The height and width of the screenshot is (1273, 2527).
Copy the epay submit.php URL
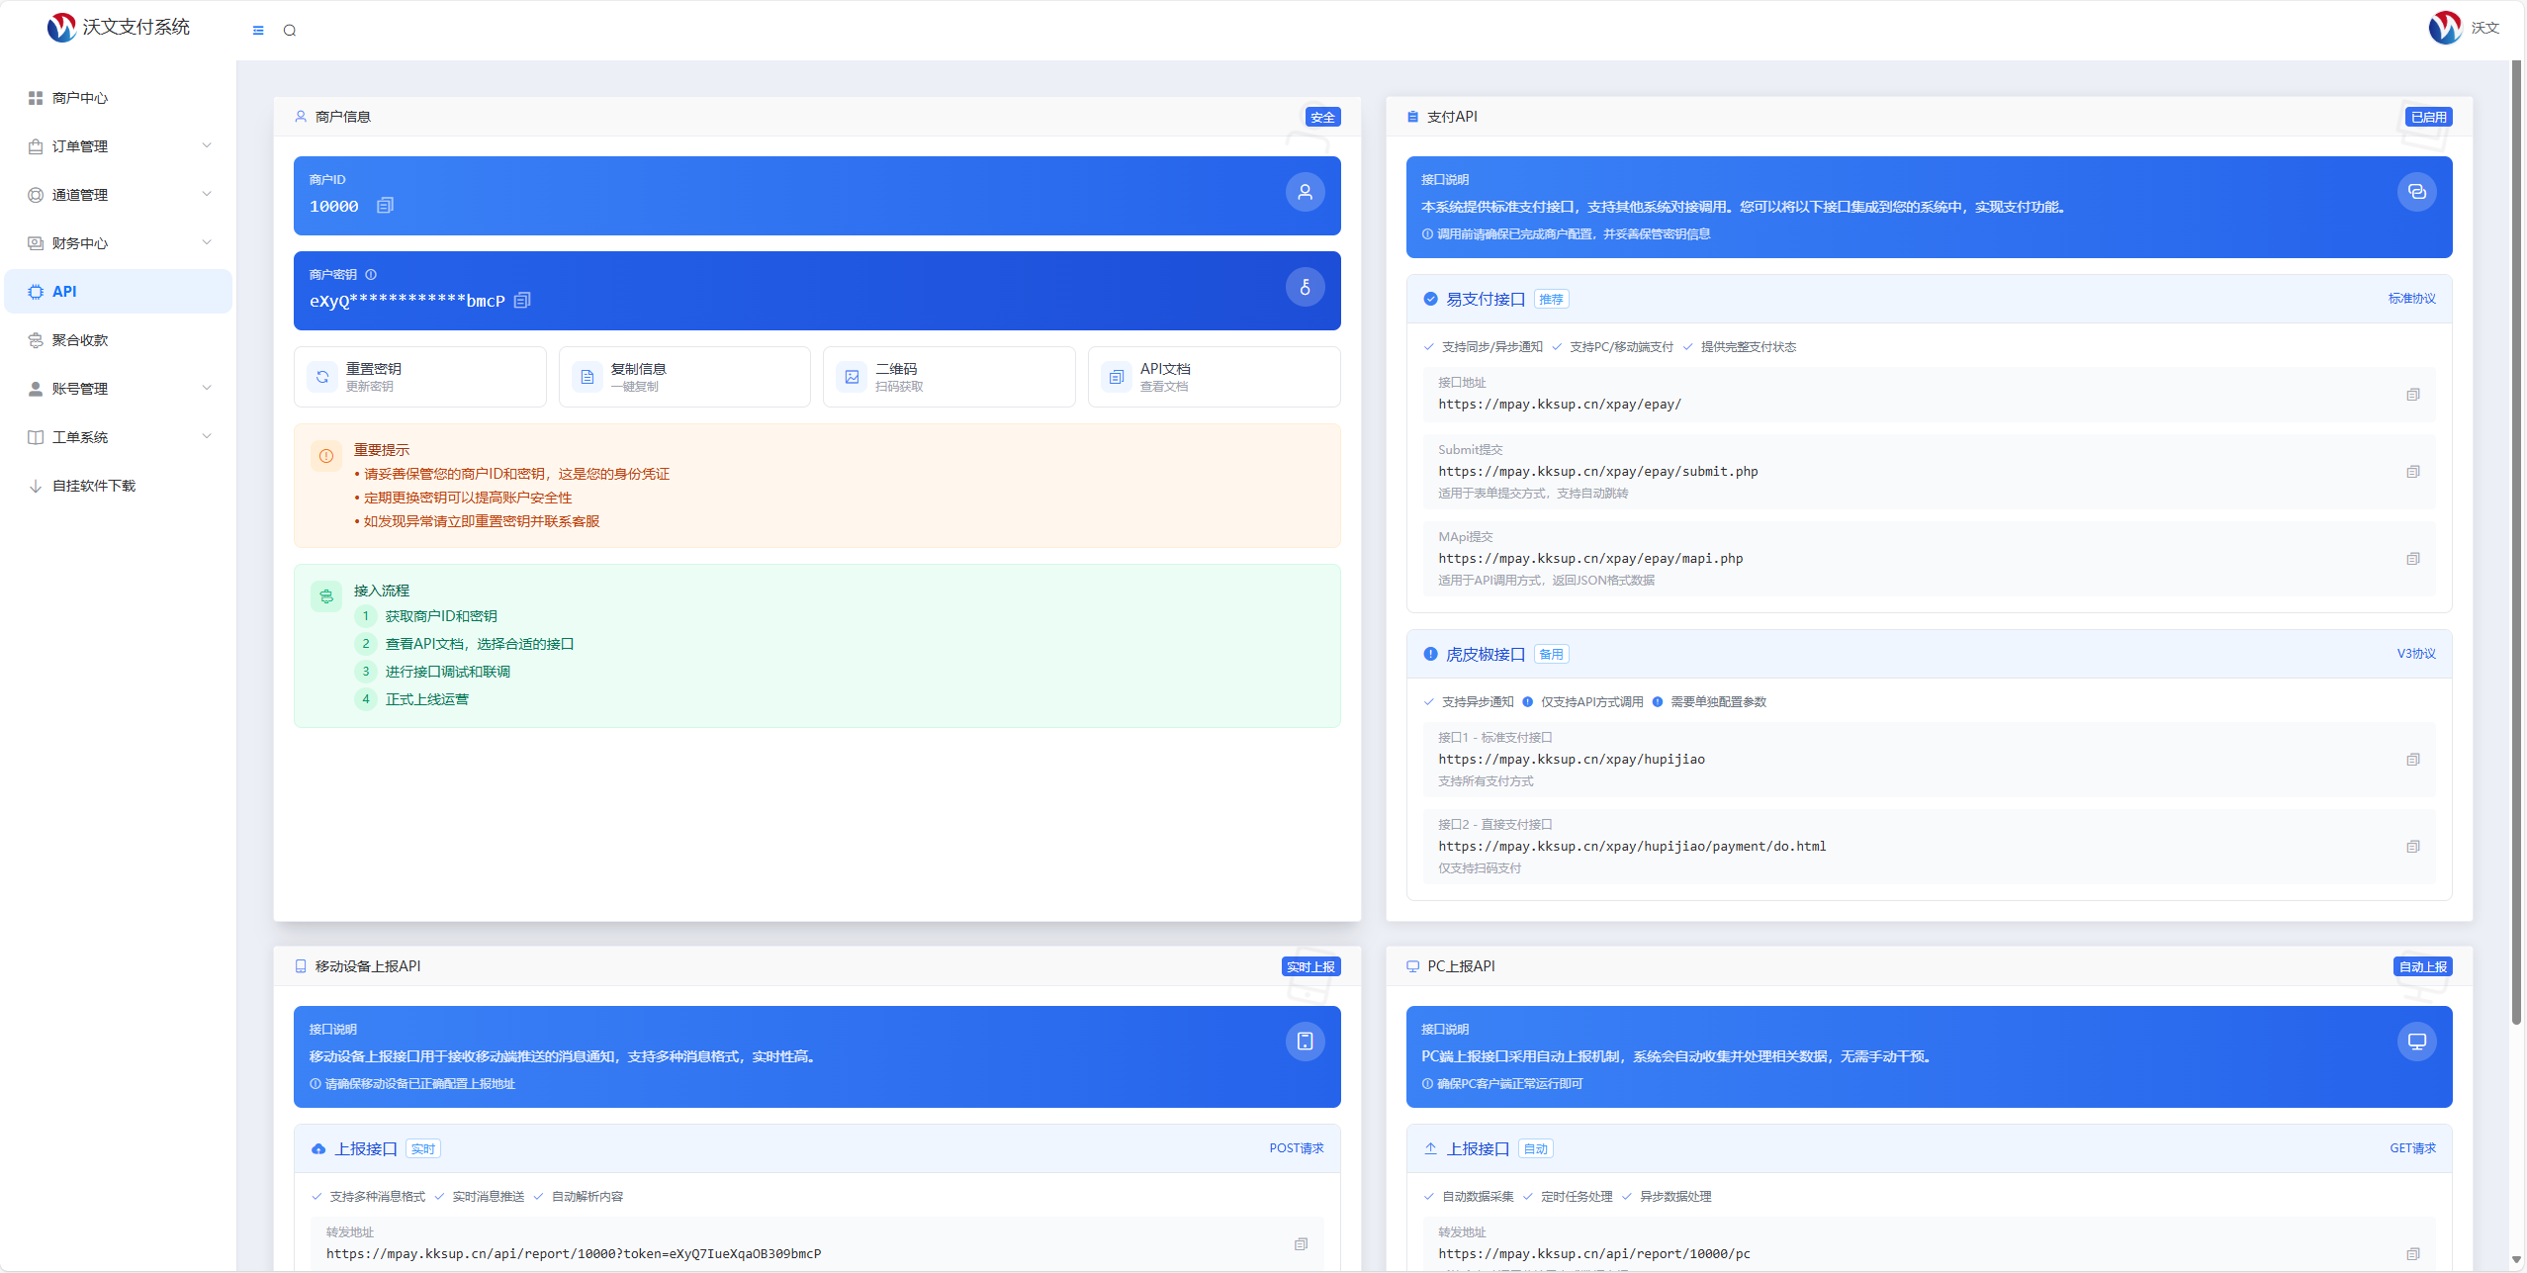(x=2412, y=472)
